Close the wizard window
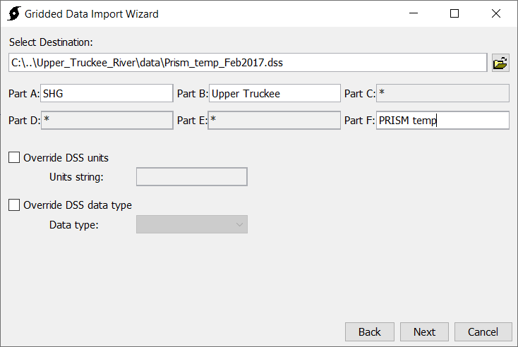This screenshot has height=347, width=518. coord(496,13)
